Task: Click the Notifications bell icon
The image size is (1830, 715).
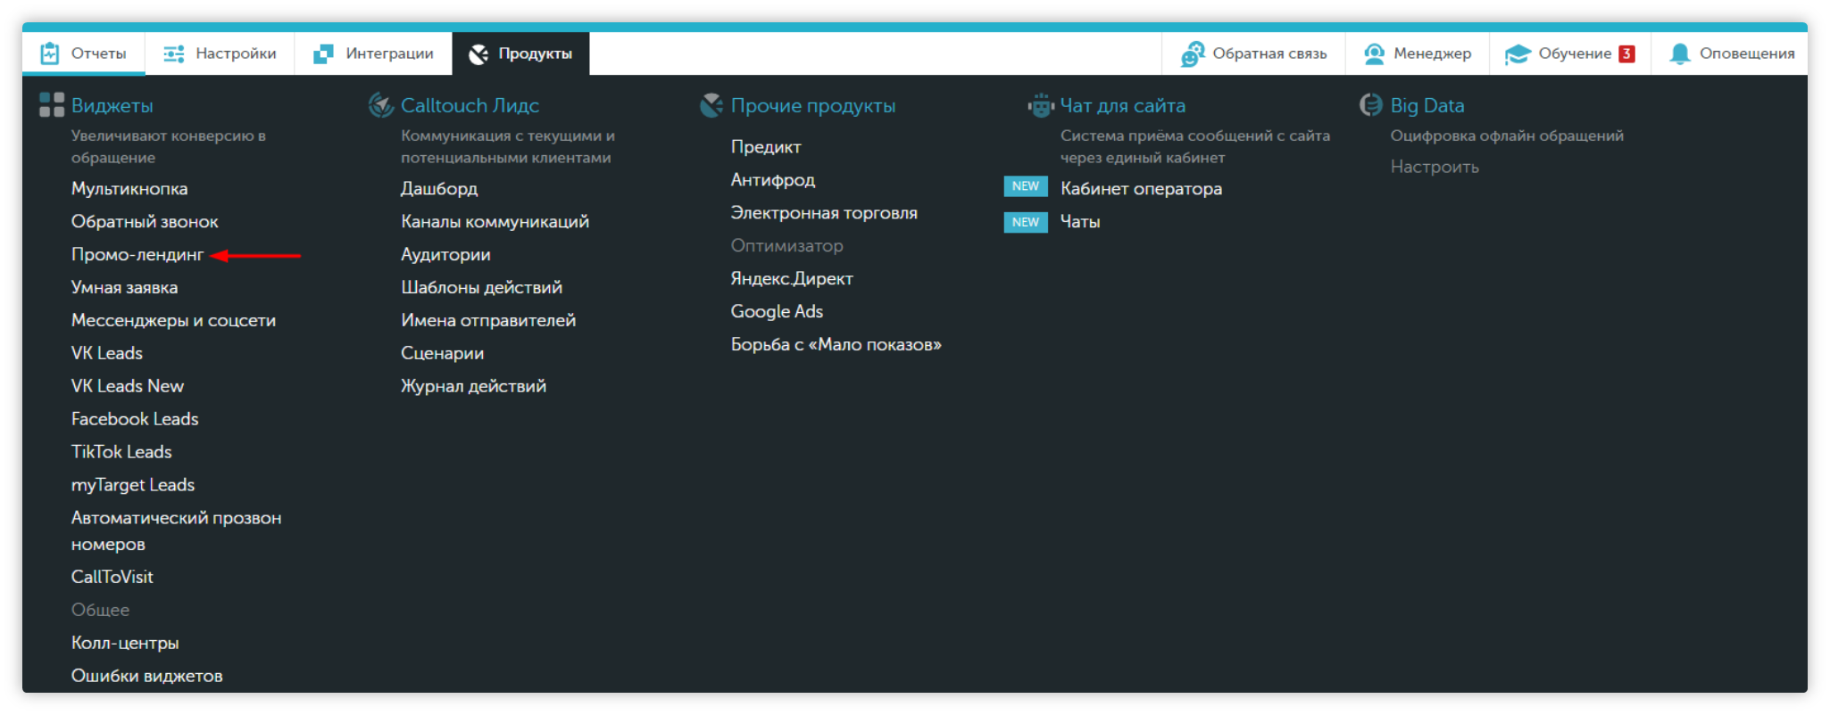Action: coord(1680,53)
